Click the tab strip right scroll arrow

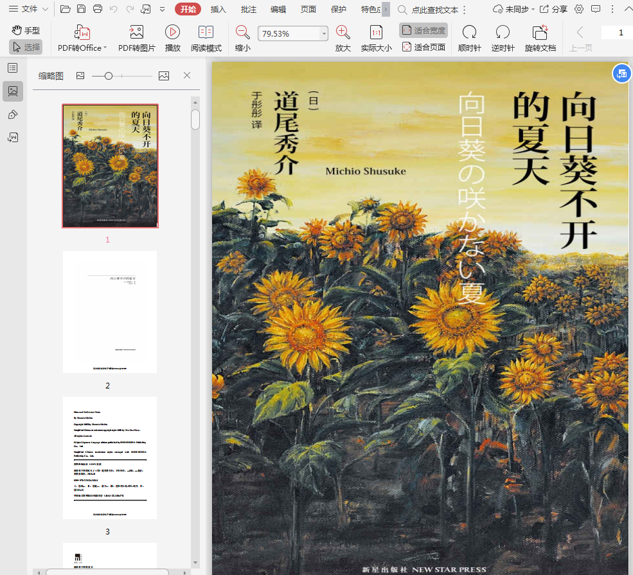pyautogui.click(x=386, y=9)
